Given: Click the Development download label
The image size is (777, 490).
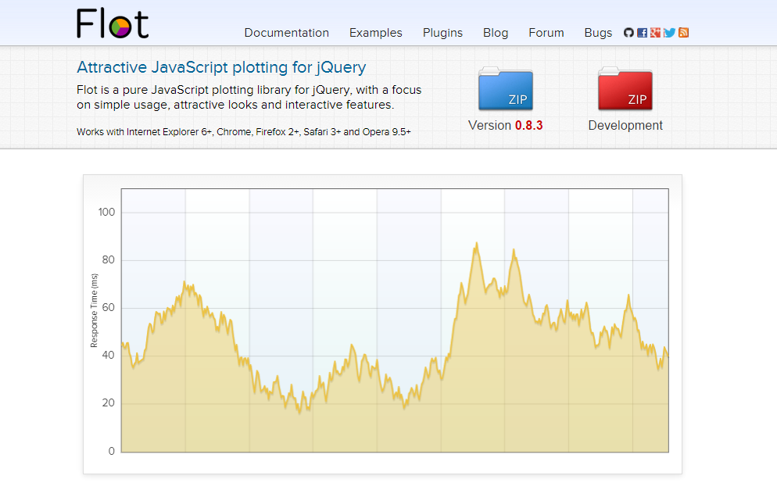Looking at the screenshot, I should [x=625, y=125].
